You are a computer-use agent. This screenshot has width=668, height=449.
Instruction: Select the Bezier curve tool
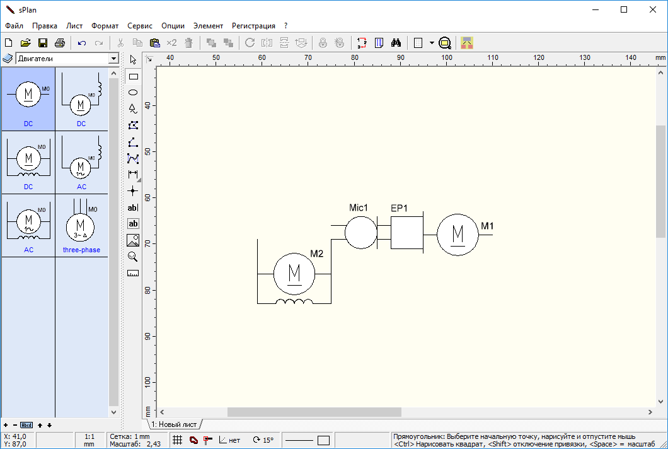(133, 158)
